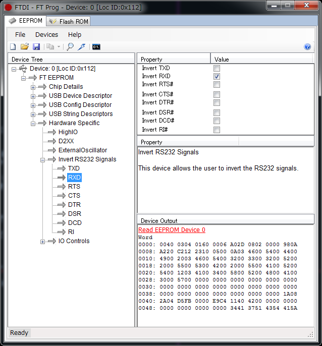322x346 pixels.
Task: Click the arrow icon beside DTR
Action: click(62, 205)
